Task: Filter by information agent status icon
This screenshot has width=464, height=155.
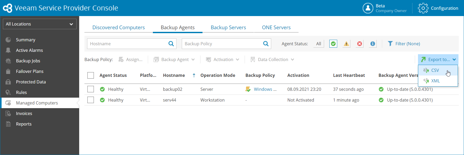Action: 373,44
